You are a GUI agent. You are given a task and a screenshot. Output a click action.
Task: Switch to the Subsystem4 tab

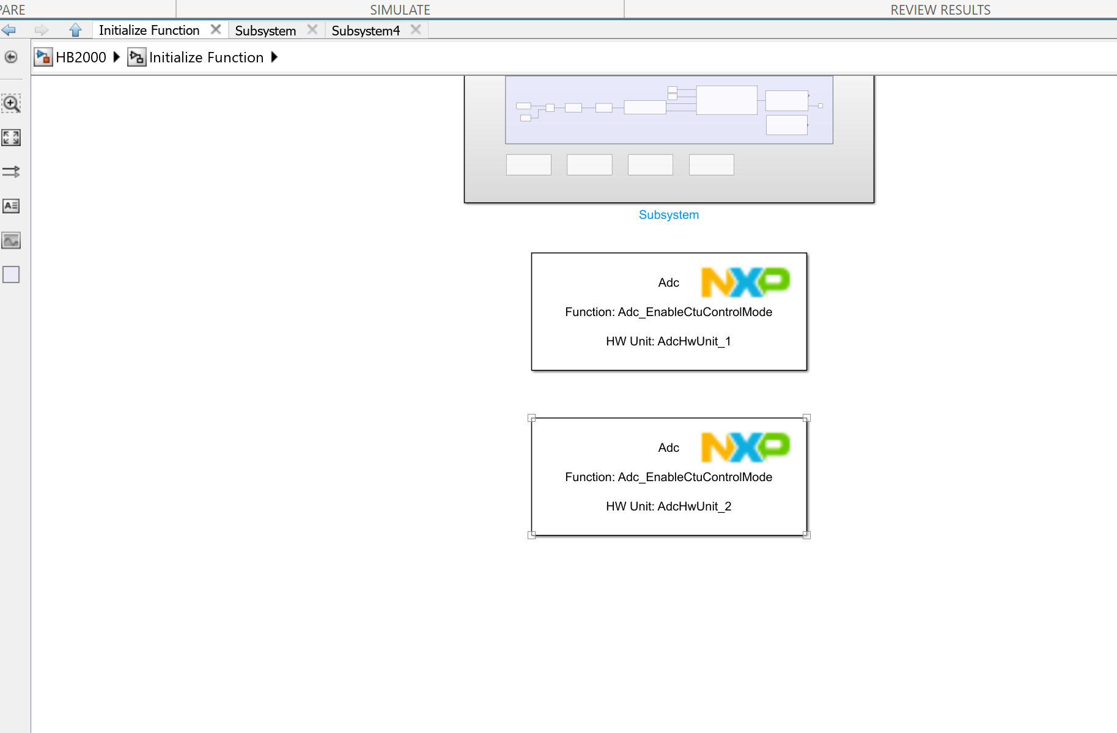[x=366, y=30]
